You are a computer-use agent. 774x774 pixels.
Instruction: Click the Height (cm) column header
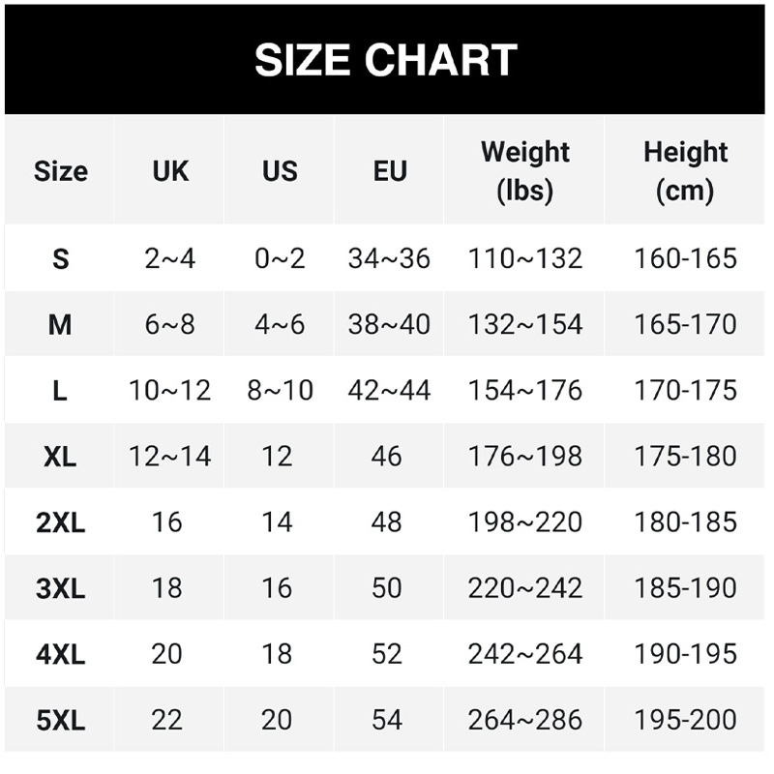tap(685, 171)
